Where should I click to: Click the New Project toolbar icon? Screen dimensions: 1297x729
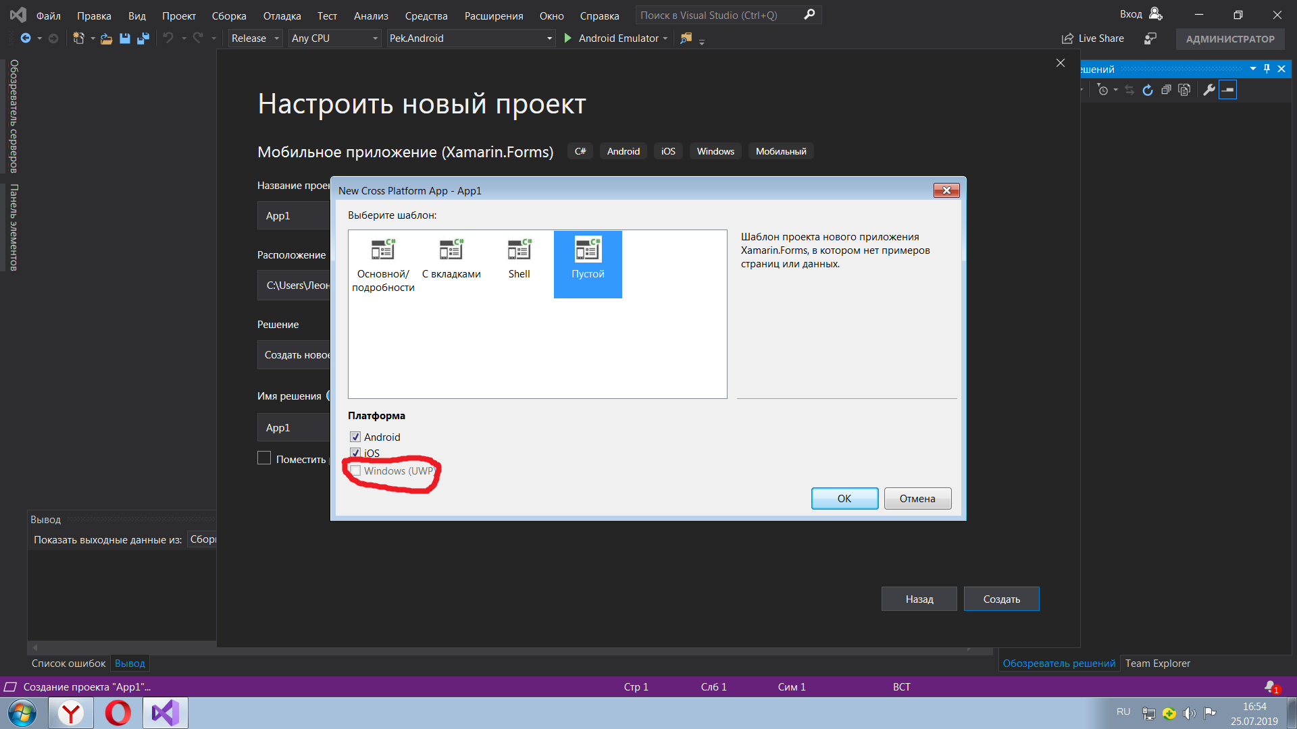tap(78, 38)
